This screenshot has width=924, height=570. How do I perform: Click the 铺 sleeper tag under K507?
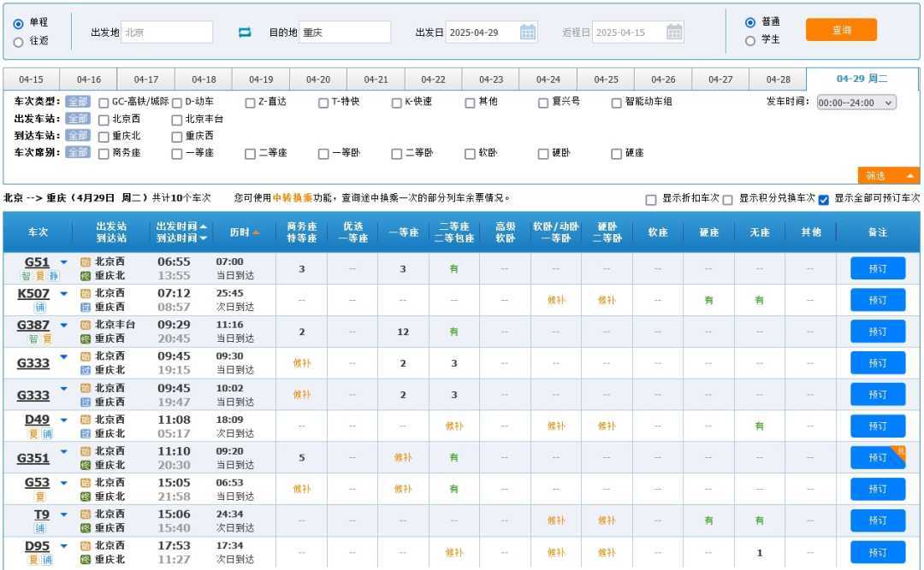click(x=39, y=307)
